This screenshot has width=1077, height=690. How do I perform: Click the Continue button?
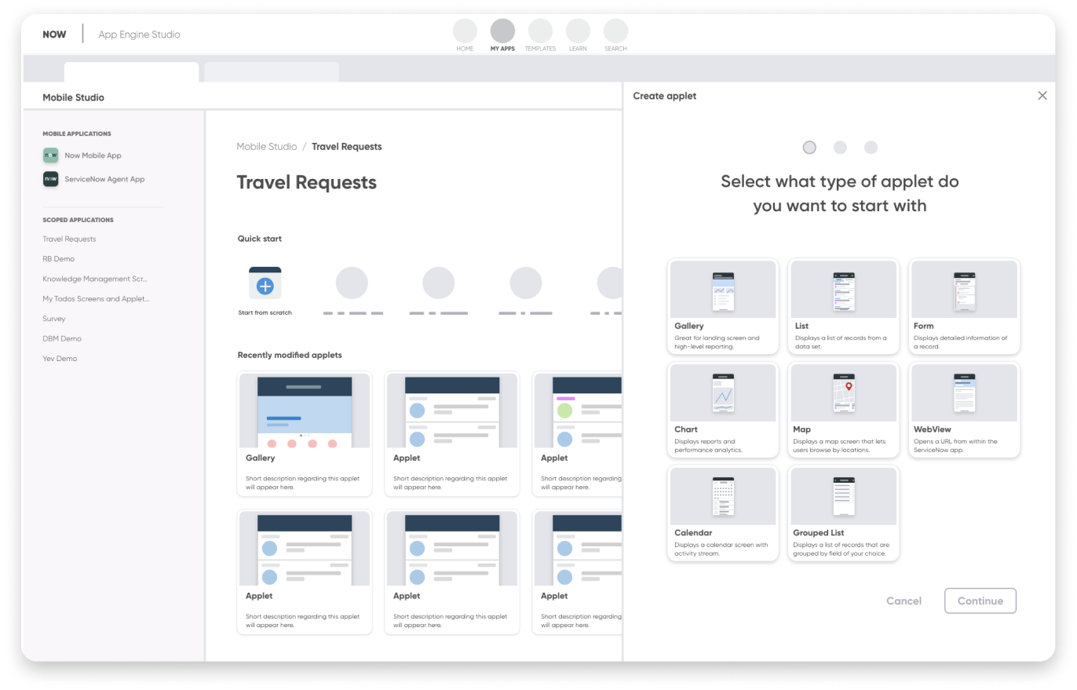coord(980,601)
